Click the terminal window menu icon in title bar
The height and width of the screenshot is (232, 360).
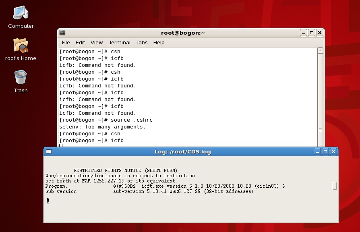tap(62, 33)
